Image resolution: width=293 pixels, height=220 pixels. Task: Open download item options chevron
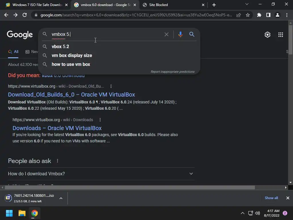tap(61, 198)
